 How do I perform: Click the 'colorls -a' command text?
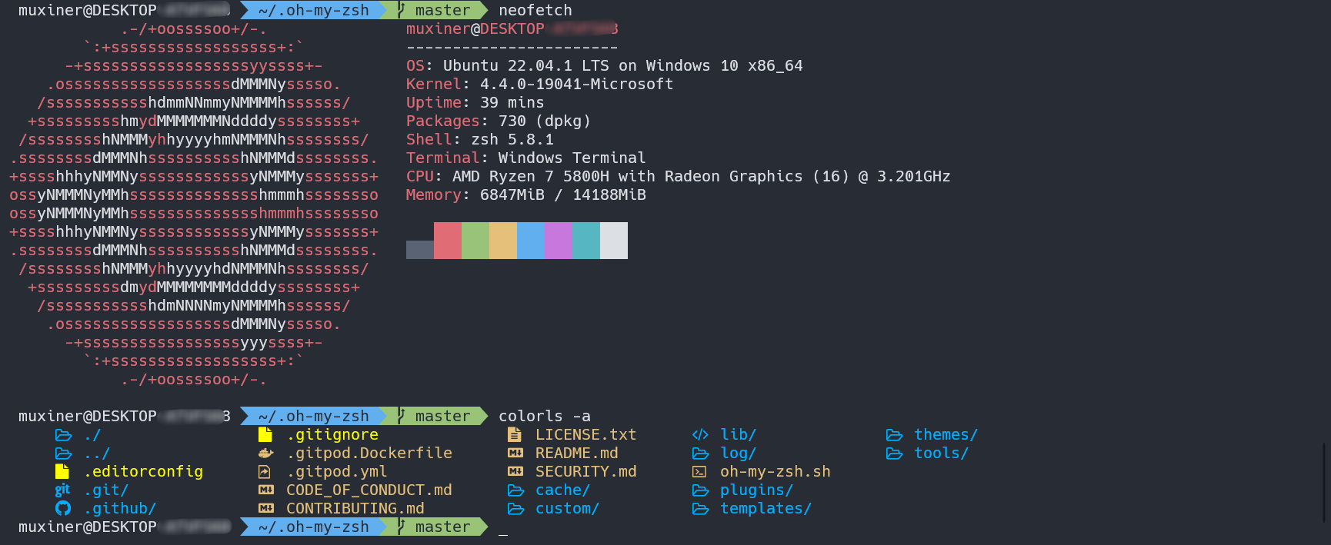coord(545,416)
